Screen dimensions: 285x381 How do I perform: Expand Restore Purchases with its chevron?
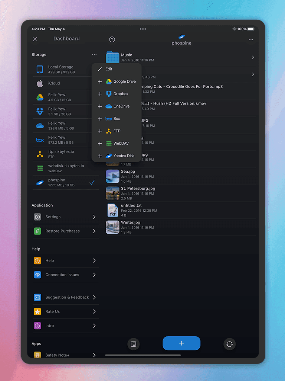[94, 231]
